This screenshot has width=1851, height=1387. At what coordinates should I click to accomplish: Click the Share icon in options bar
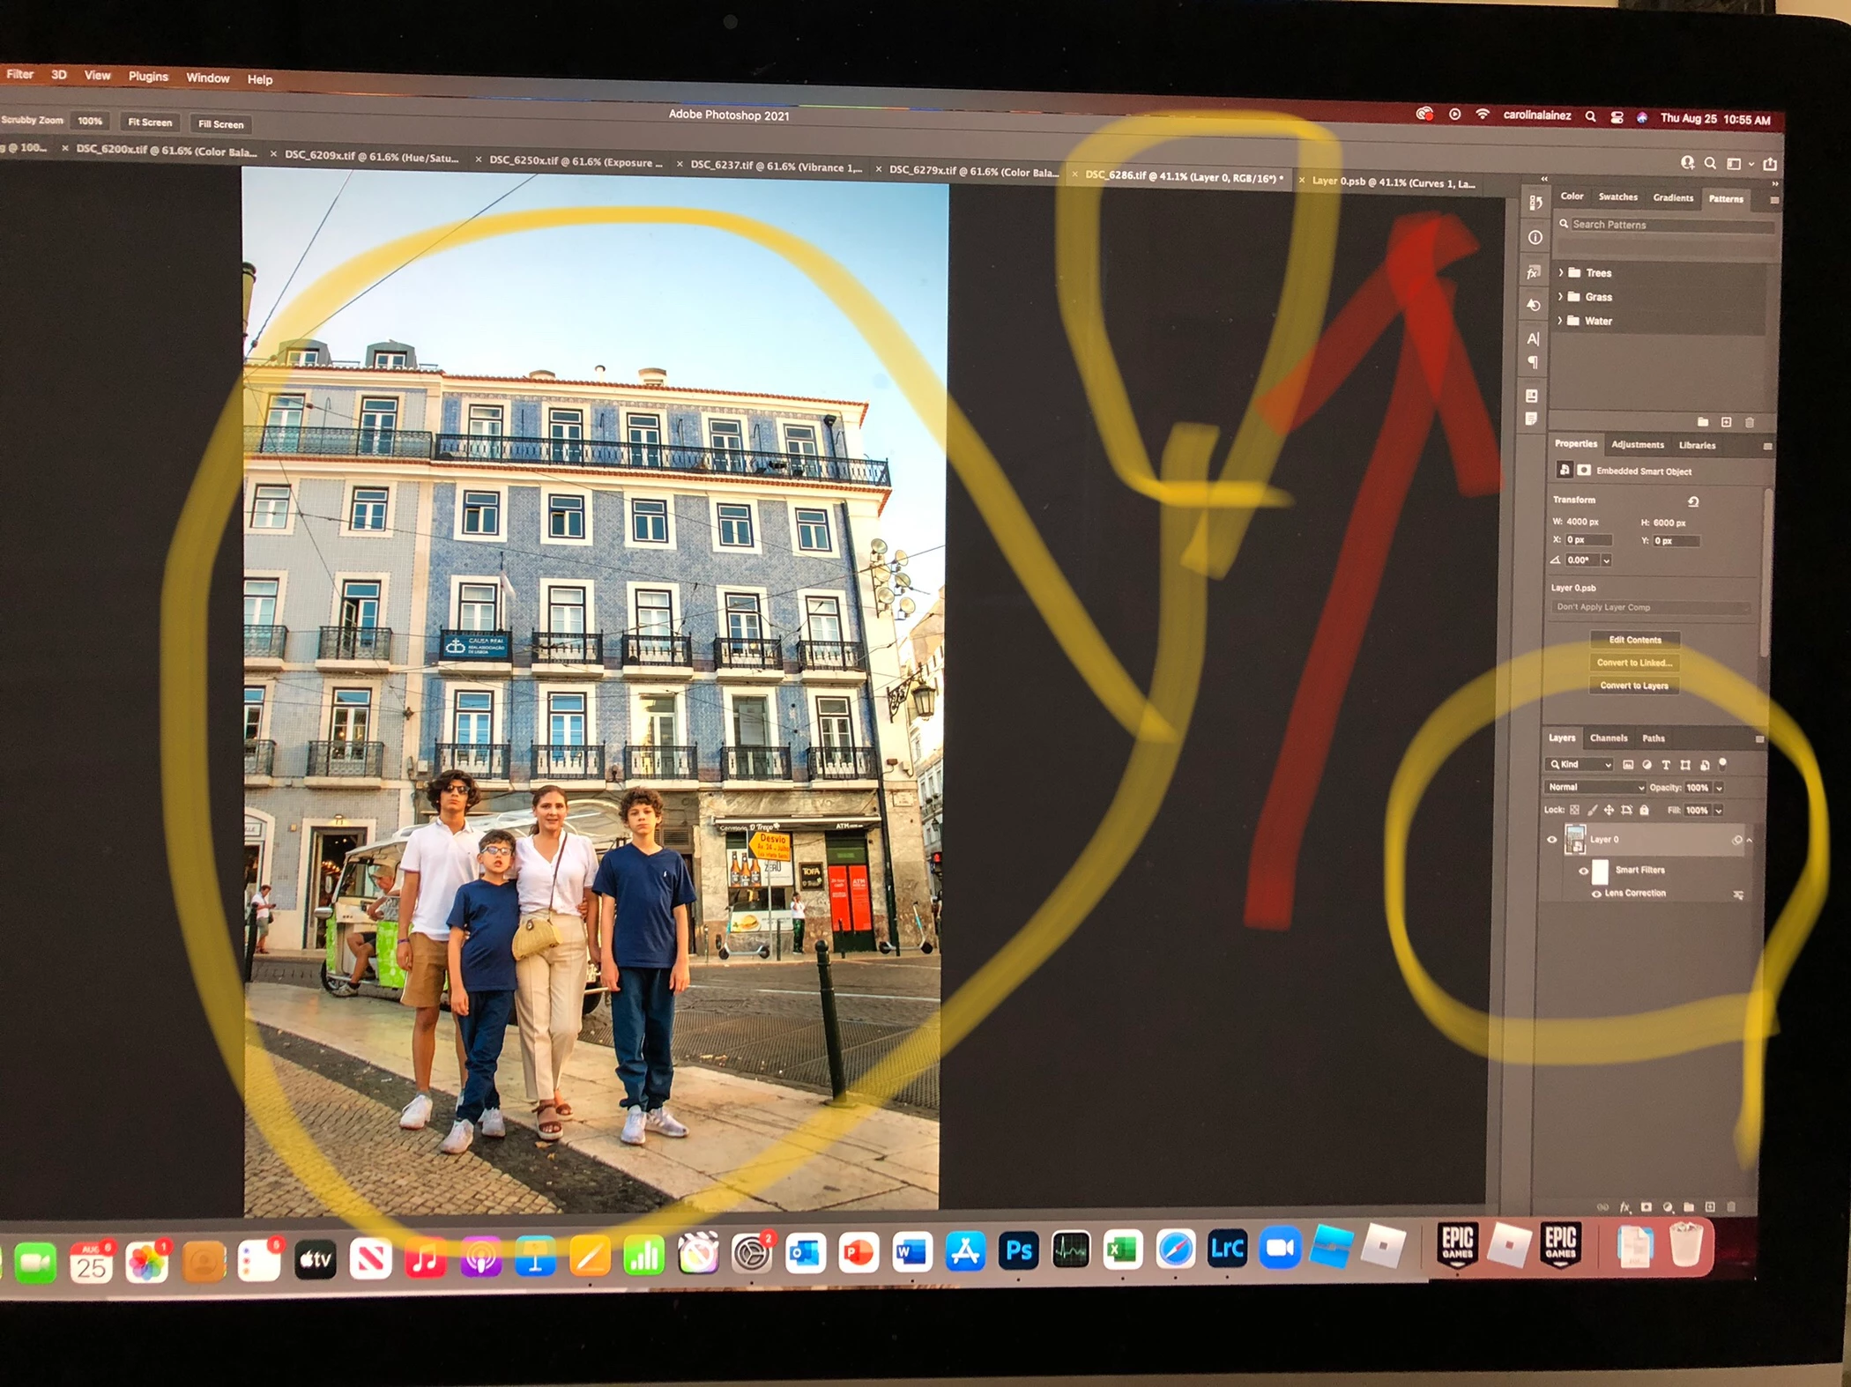pos(1770,164)
